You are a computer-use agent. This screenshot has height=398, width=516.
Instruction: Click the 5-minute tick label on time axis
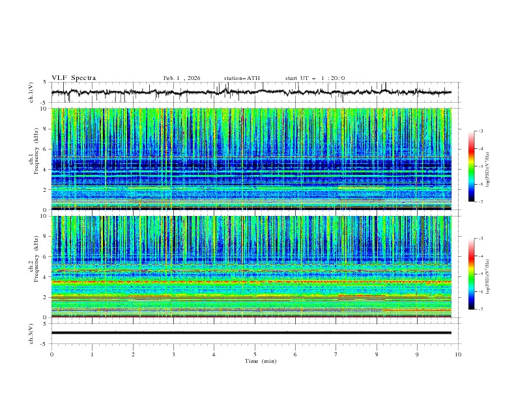(x=255, y=354)
